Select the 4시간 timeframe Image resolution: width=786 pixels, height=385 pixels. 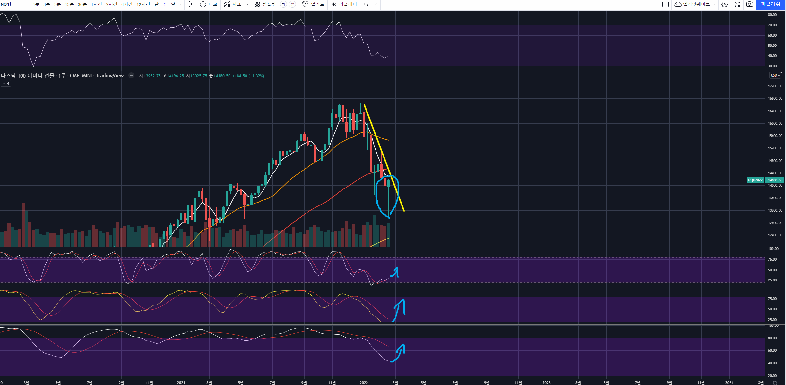pyautogui.click(x=127, y=4)
